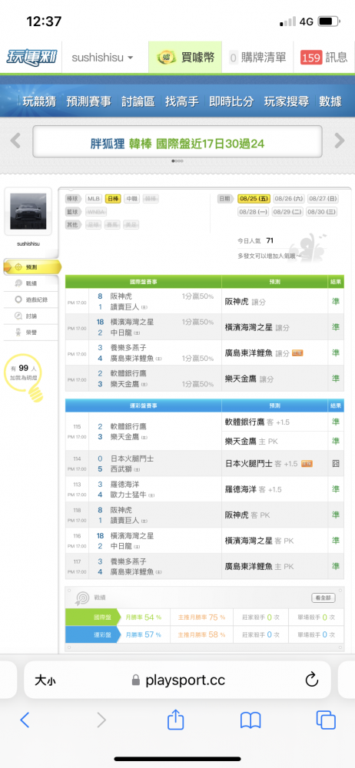
Task: Tap the sushishisu profile avatar thumbnail
Action: pyautogui.click(x=28, y=212)
